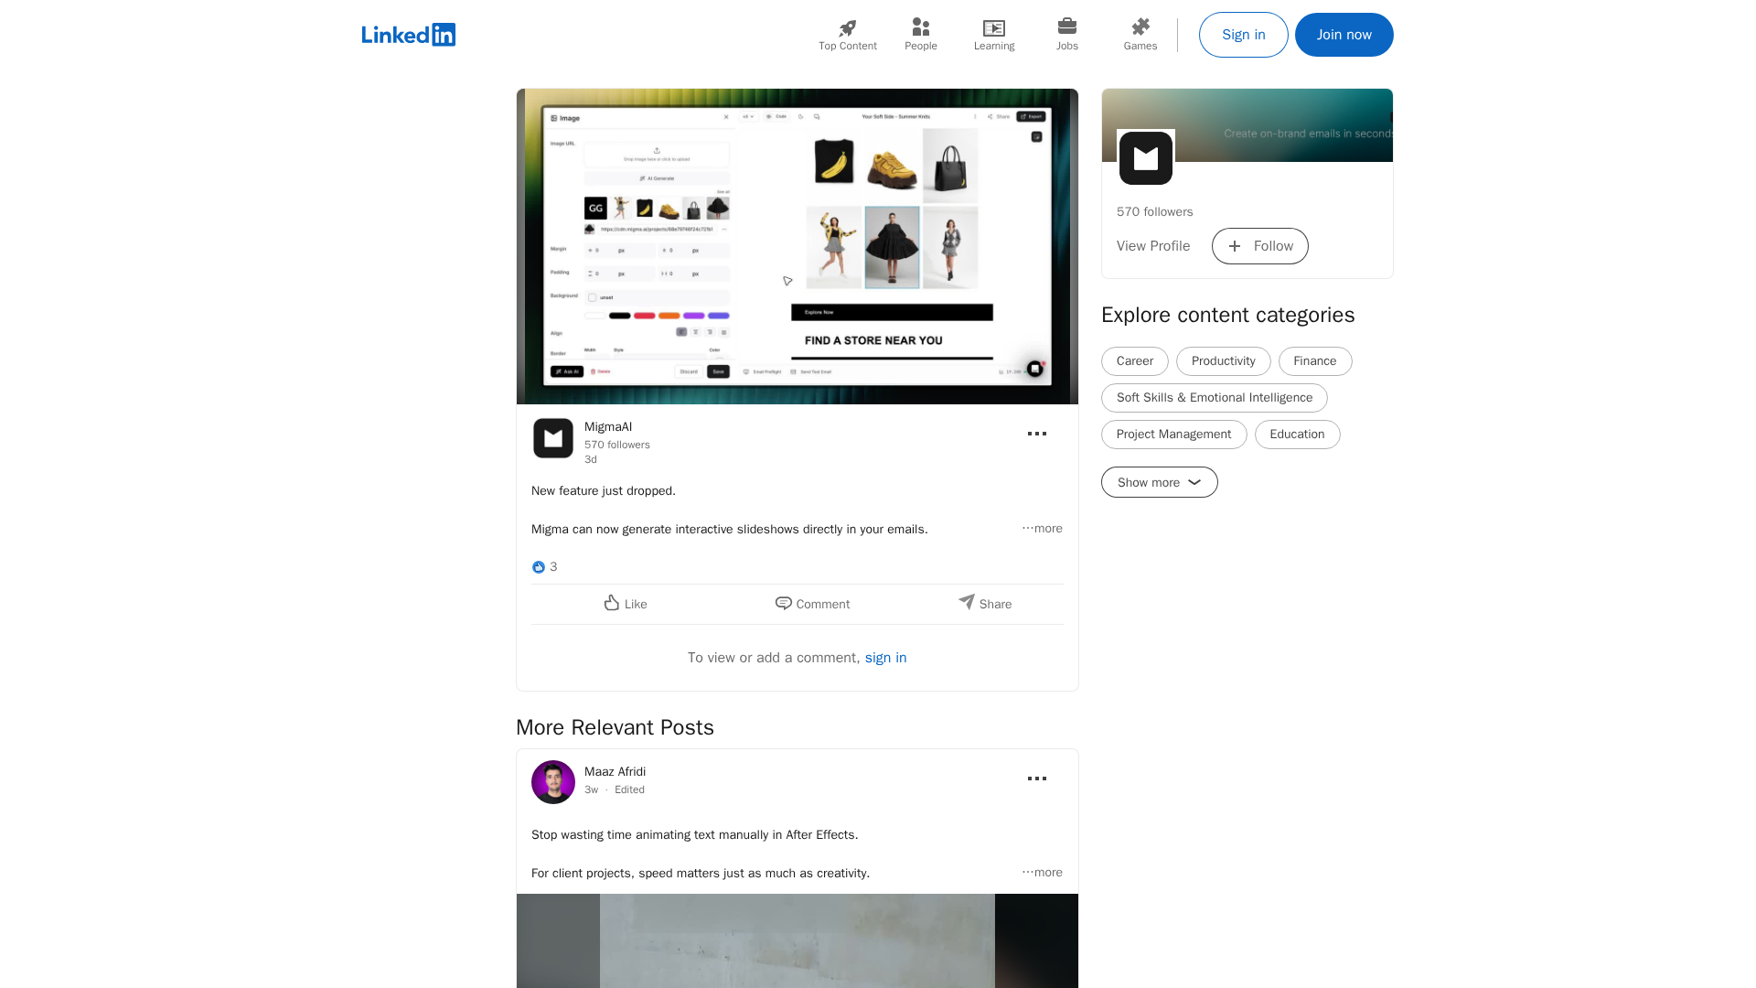Open the MigmaAI slideshow preview image
Viewport: 1756px width, 988px height.
click(x=797, y=246)
